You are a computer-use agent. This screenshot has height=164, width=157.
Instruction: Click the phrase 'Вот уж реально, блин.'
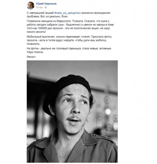(x=54, y=16)
